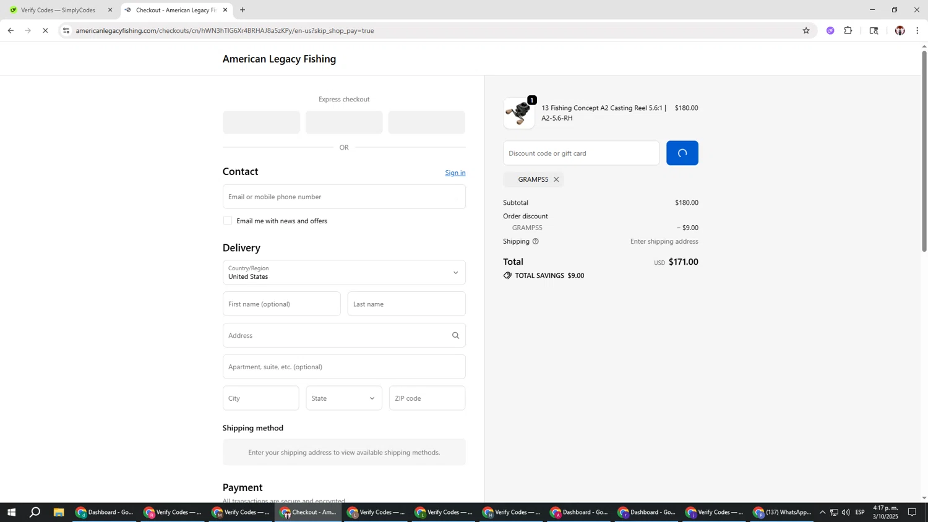Click the address search magnifier icon
Image resolution: width=928 pixels, height=522 pixels.
455,335
